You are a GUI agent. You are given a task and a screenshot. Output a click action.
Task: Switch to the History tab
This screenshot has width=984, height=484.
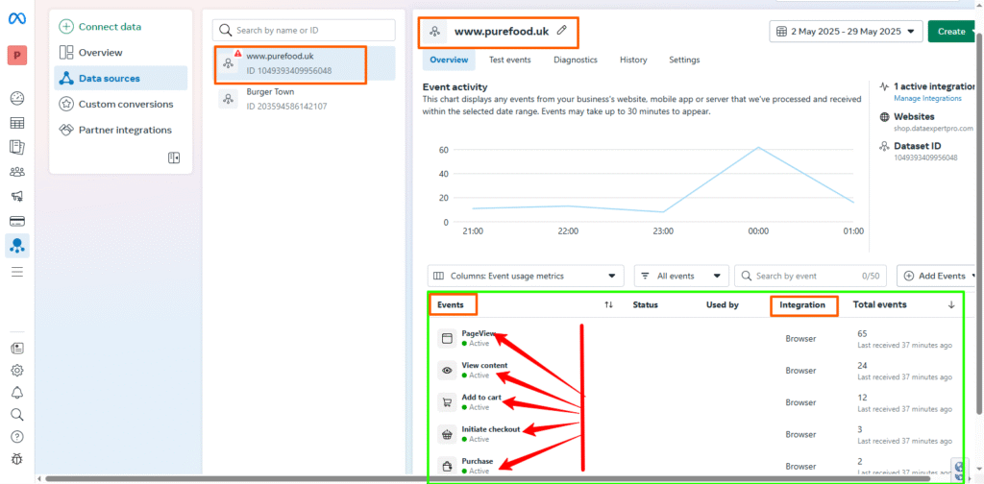[633, 60]
